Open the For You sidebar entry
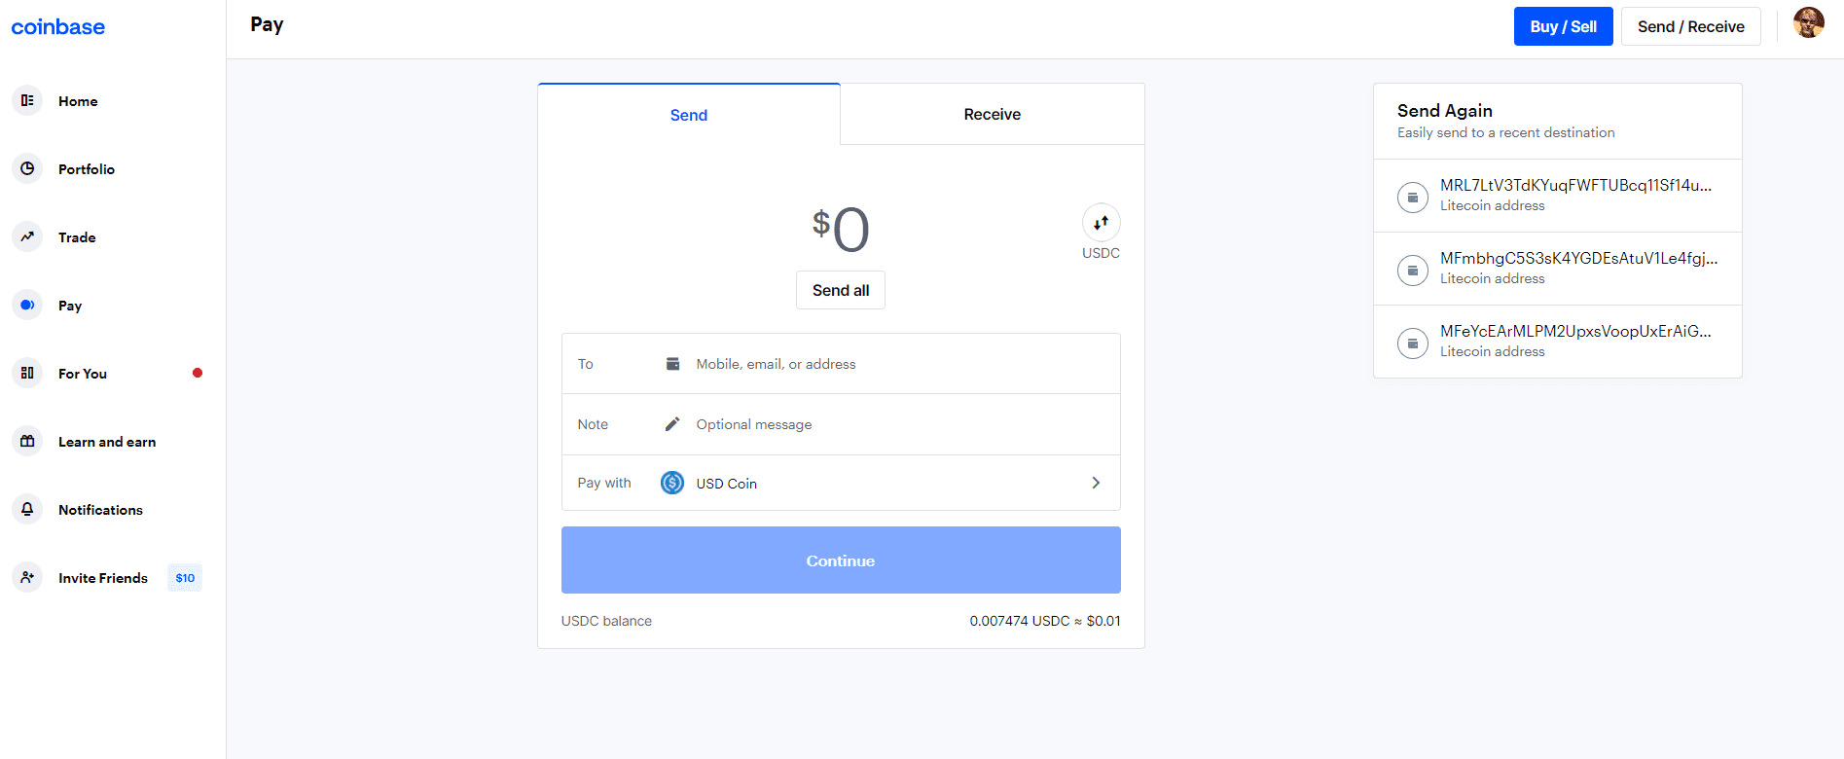Image resolution: width=1844 pixels, height=759 pixels. pyautogui.click(x=83, y=374)
